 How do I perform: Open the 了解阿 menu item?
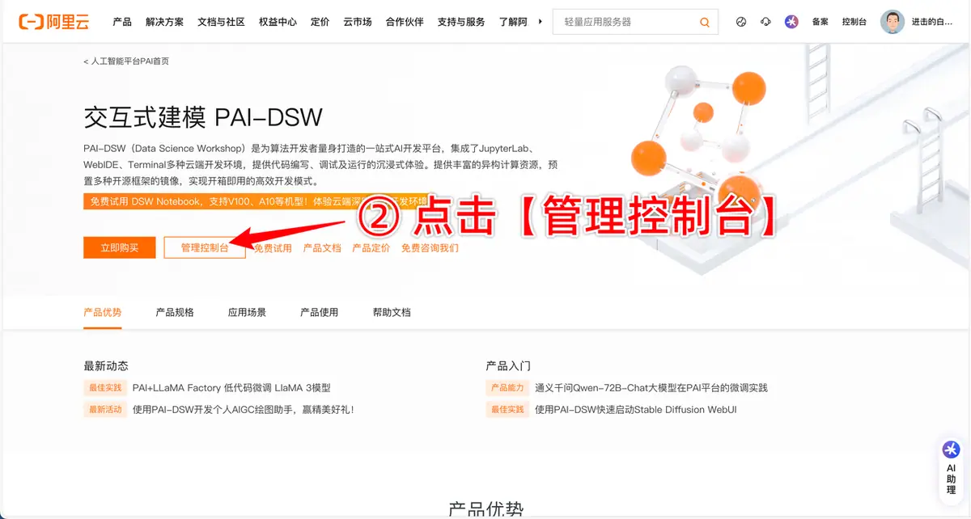coord(513,22)
